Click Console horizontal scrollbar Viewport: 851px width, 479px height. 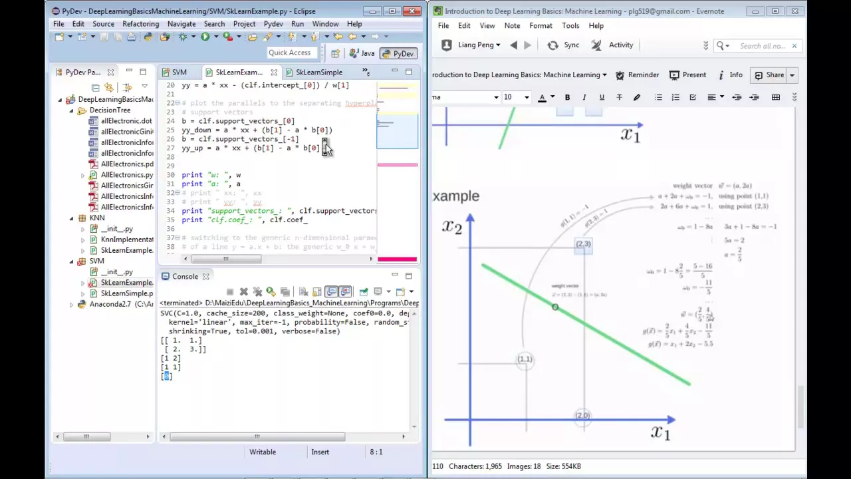(257, 436)
